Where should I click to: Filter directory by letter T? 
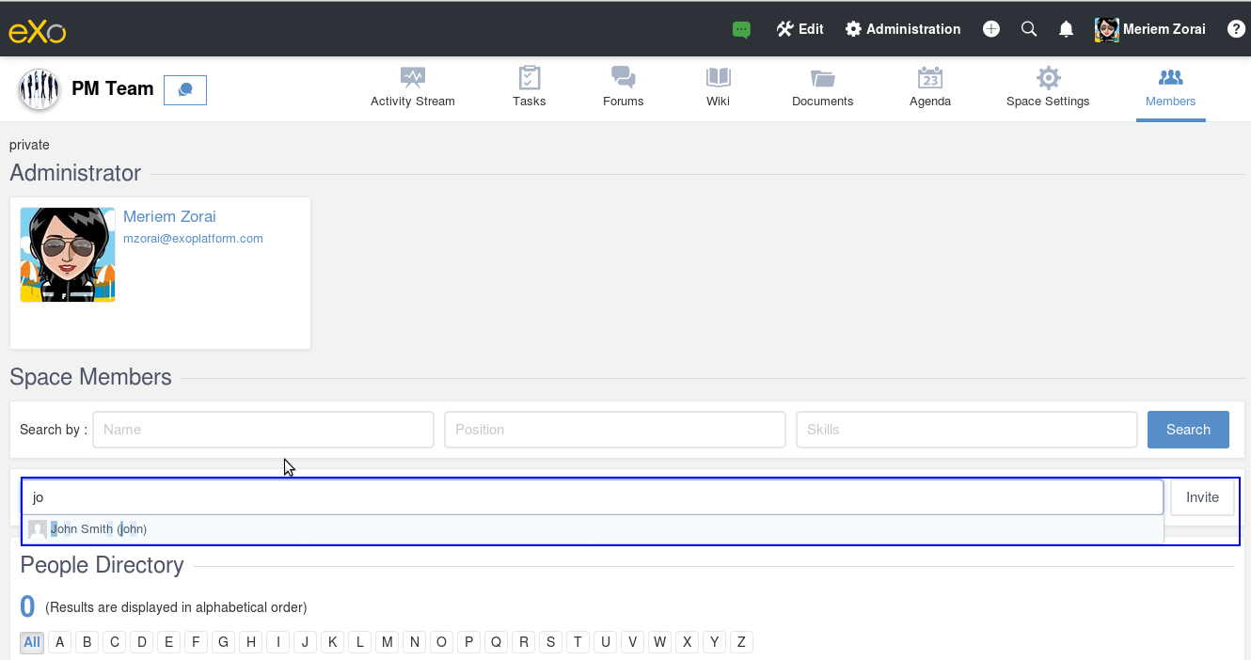[x=578, y=642]
